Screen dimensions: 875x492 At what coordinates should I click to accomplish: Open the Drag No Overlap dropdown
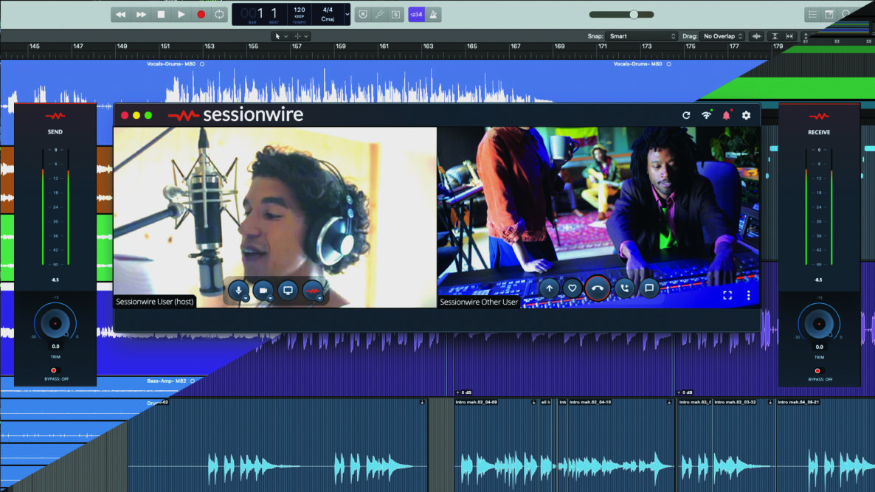click(x=723, y=36)
